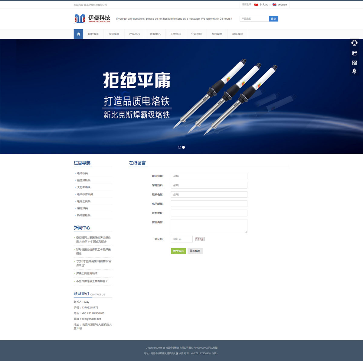This screenshot has height=361, width=363.
Task: Open 联系我们 menu item
Action: (x=237, y=34)
